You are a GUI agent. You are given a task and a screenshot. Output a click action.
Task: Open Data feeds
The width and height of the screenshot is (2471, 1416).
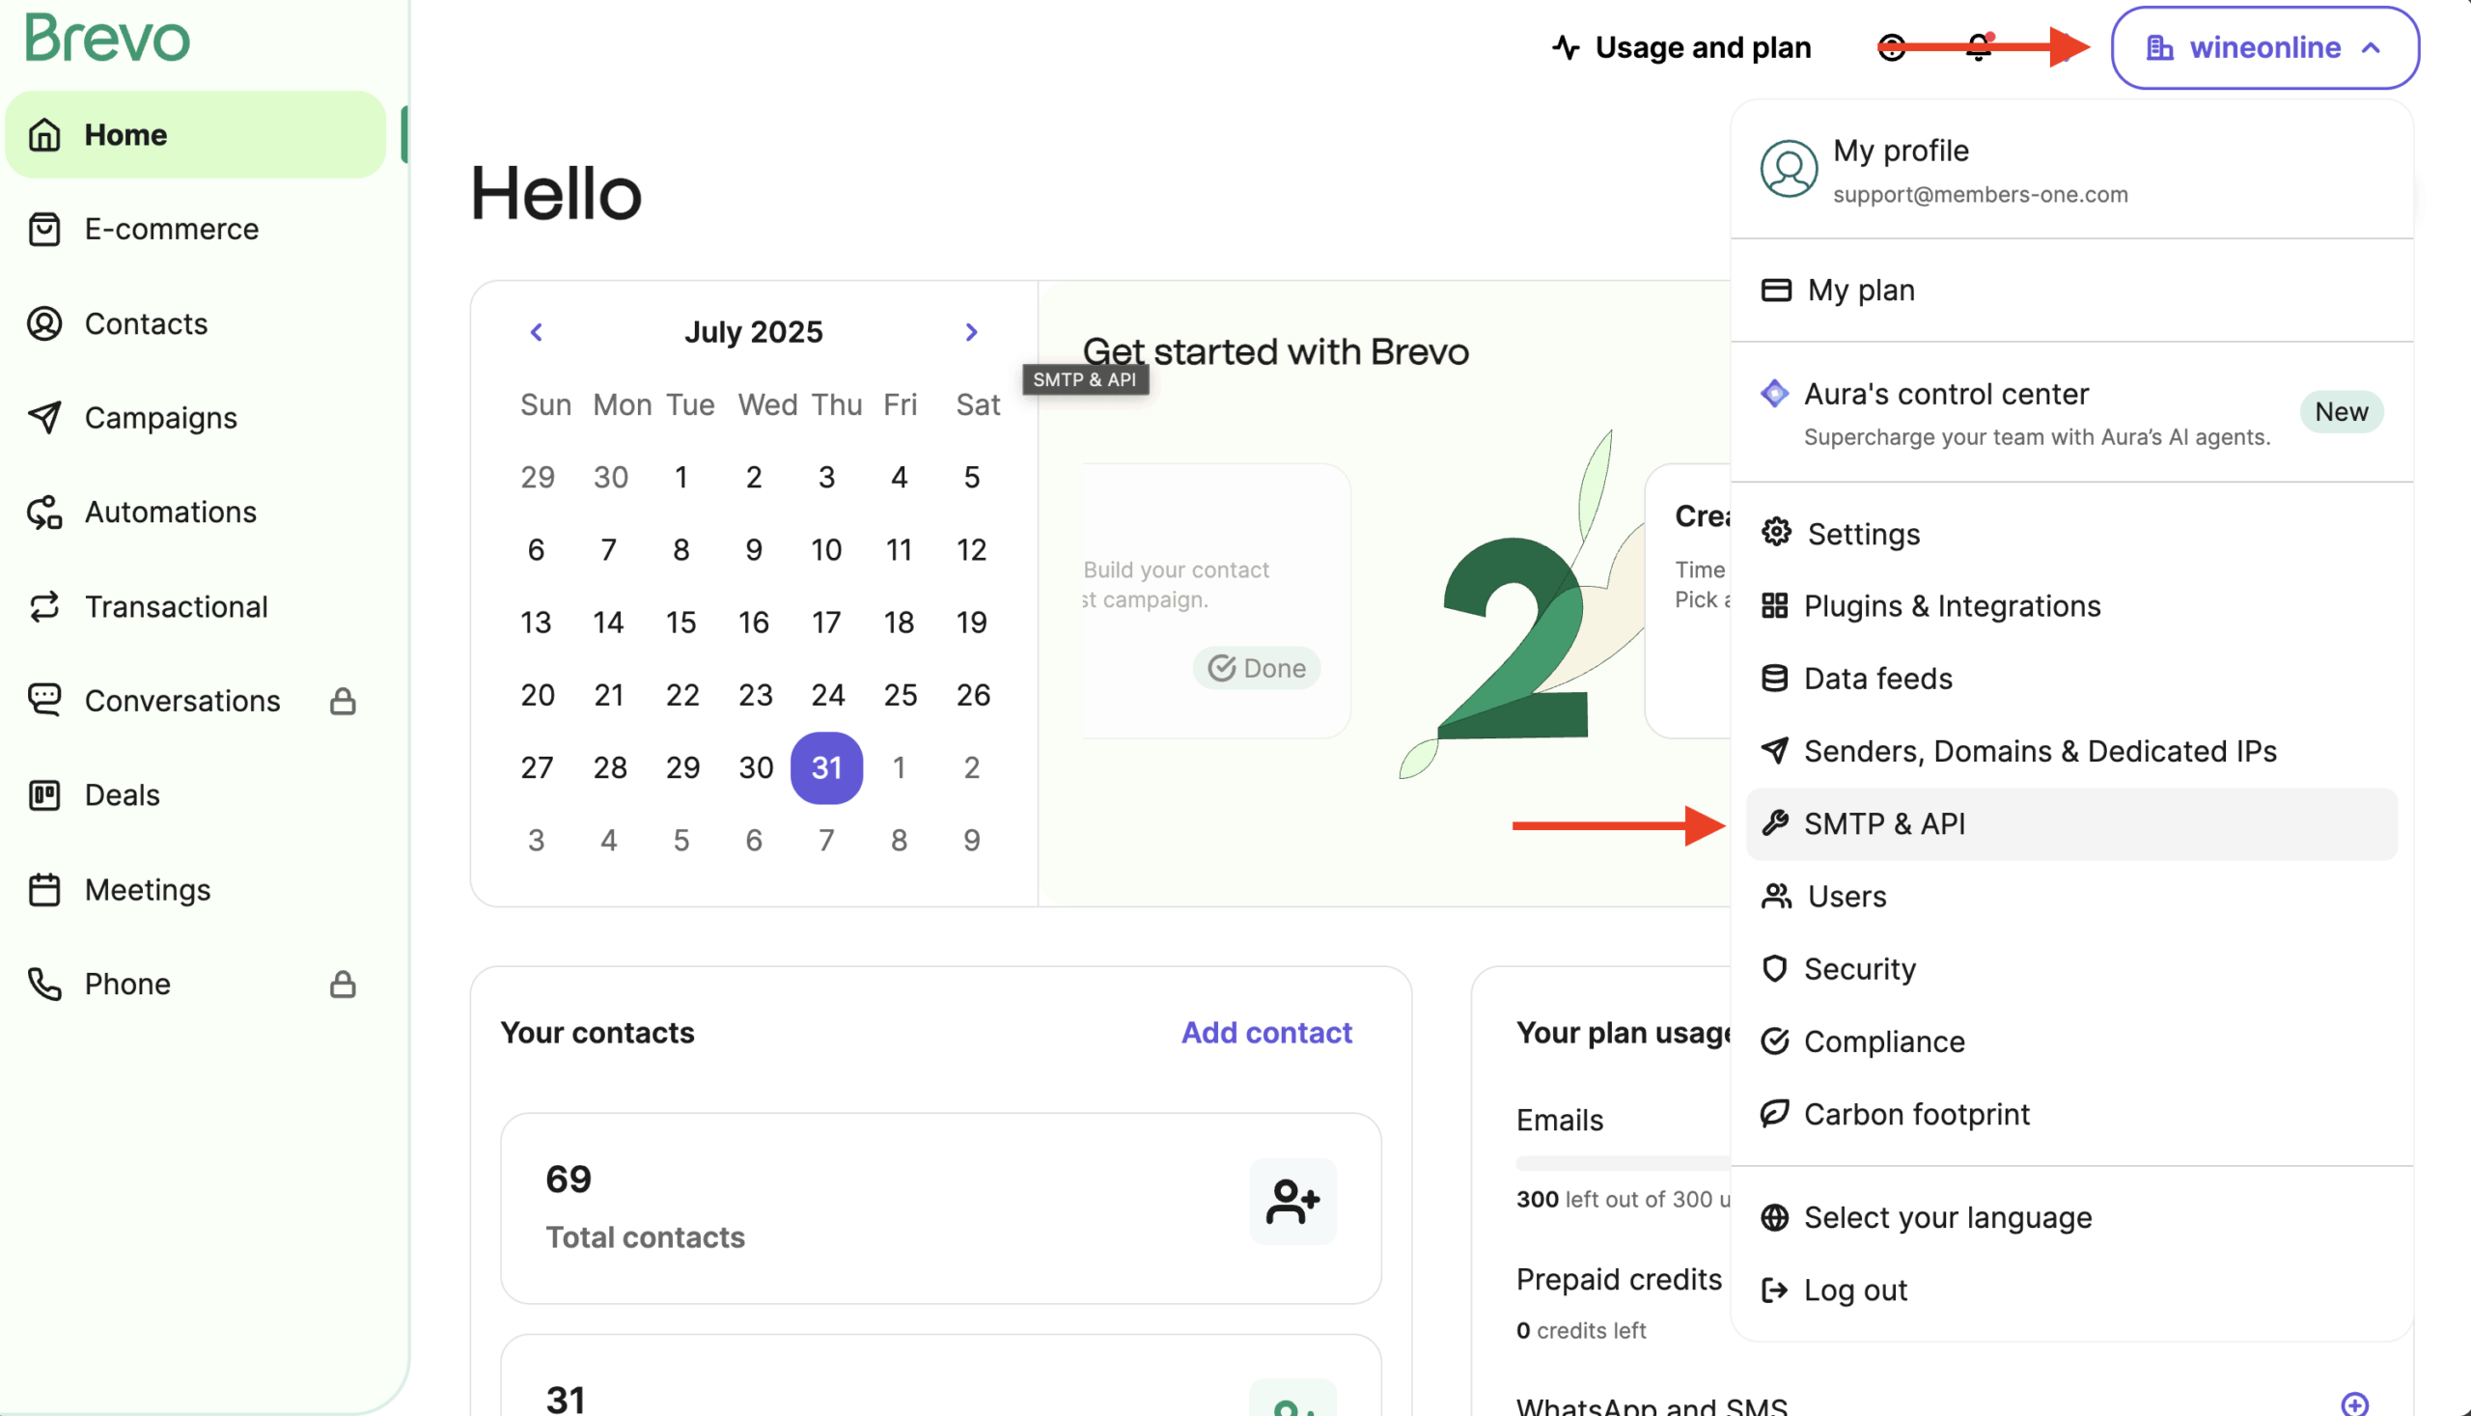tap(2071, 678)
